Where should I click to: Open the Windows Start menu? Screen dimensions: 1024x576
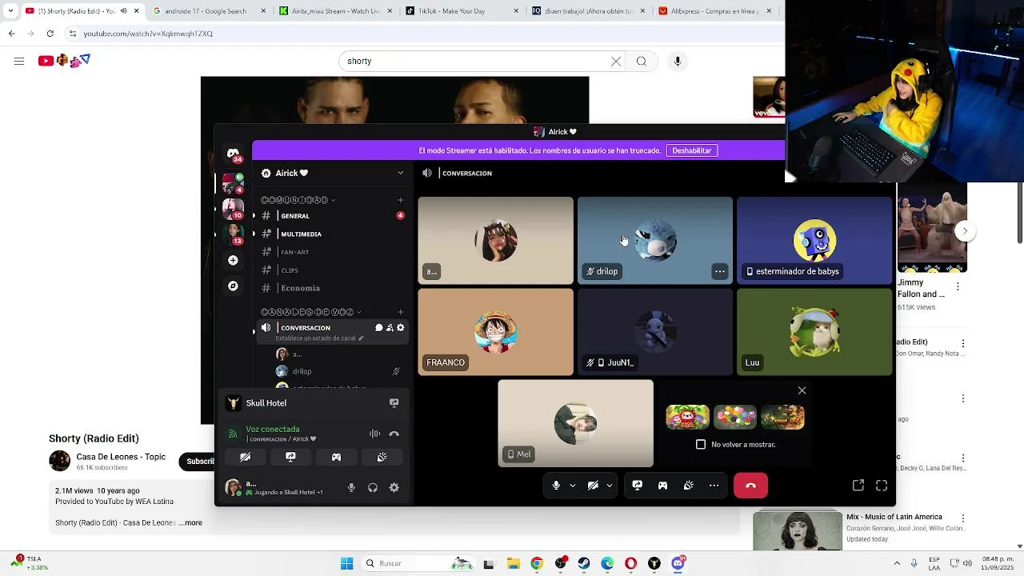(x=346, y=564)
